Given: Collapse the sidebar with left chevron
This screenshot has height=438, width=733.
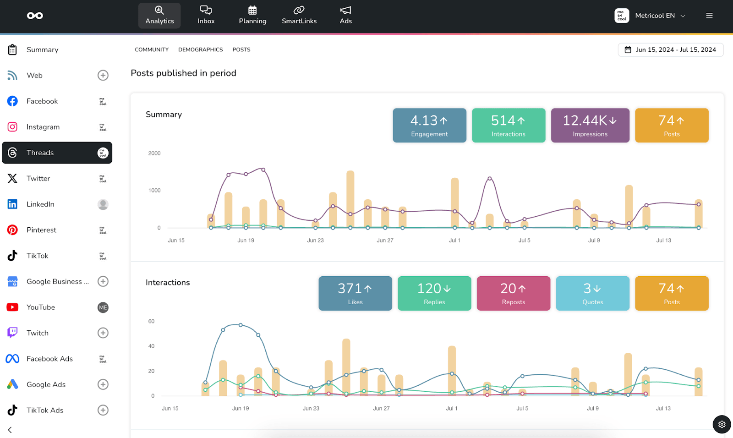Looking at the screenshot, I should click(10, 430).
